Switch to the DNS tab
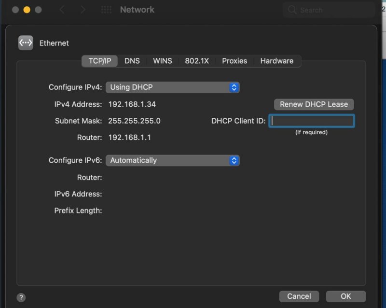 pos(132,61)
